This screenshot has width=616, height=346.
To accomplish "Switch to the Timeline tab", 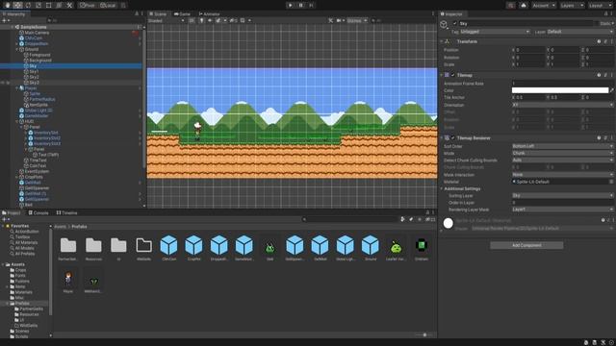I will click(66, 212).
